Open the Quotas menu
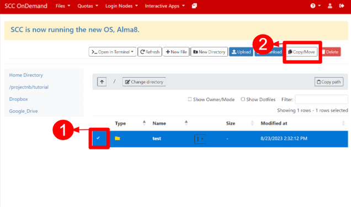This screenshot has width=351, height=207. coord(88,6)
